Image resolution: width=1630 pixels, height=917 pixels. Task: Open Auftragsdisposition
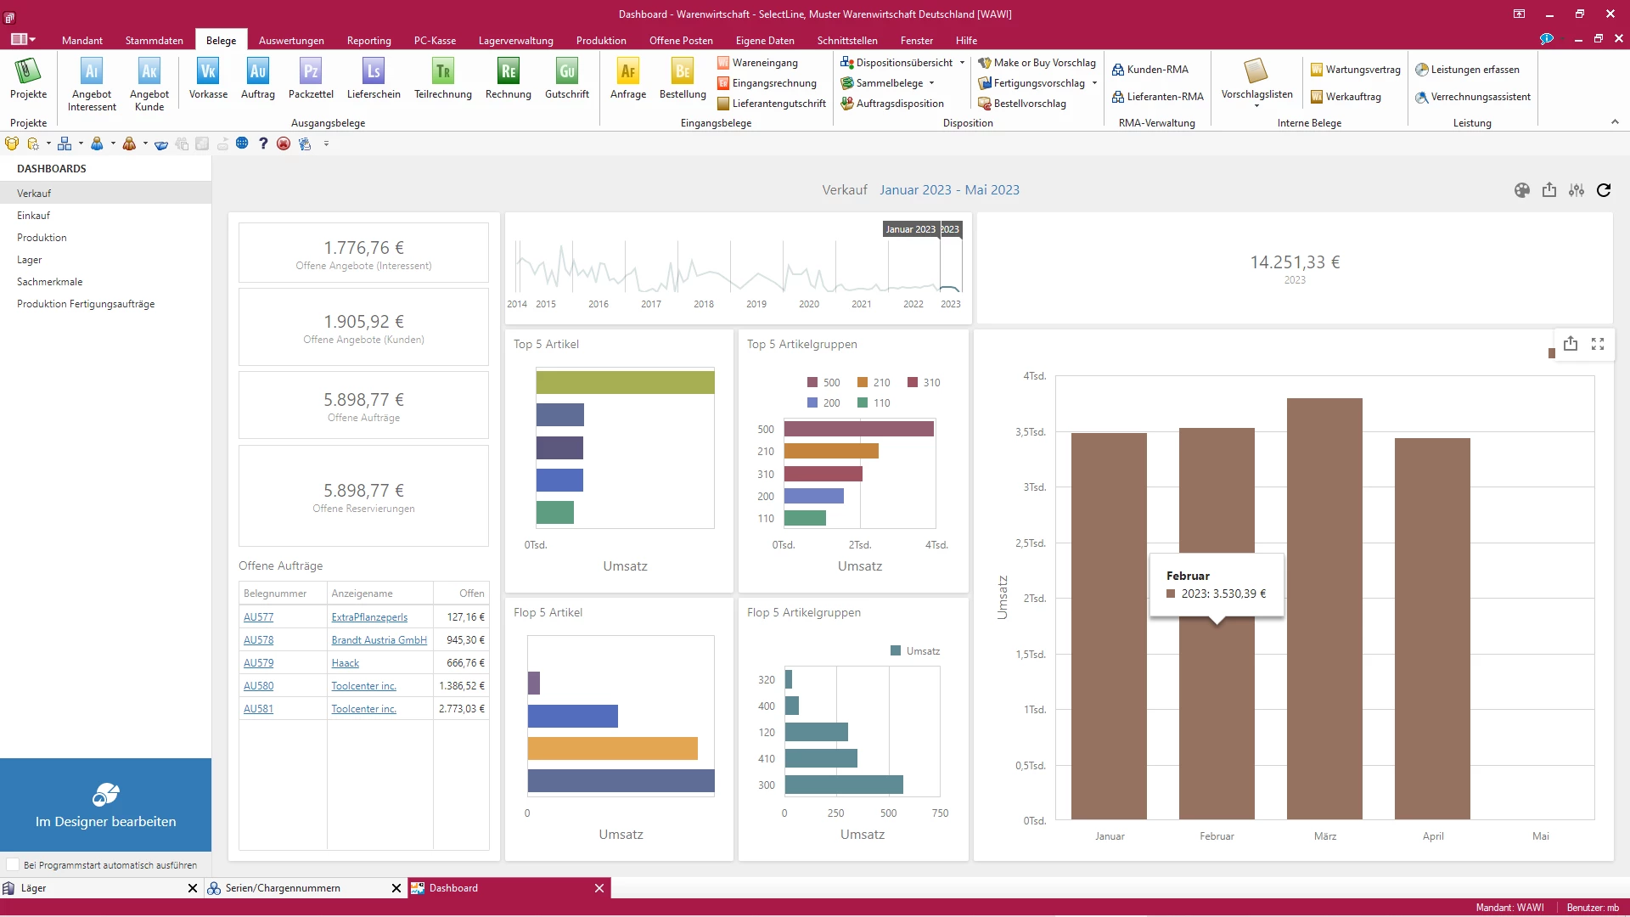pyautogui.click(x=892, y=104)
